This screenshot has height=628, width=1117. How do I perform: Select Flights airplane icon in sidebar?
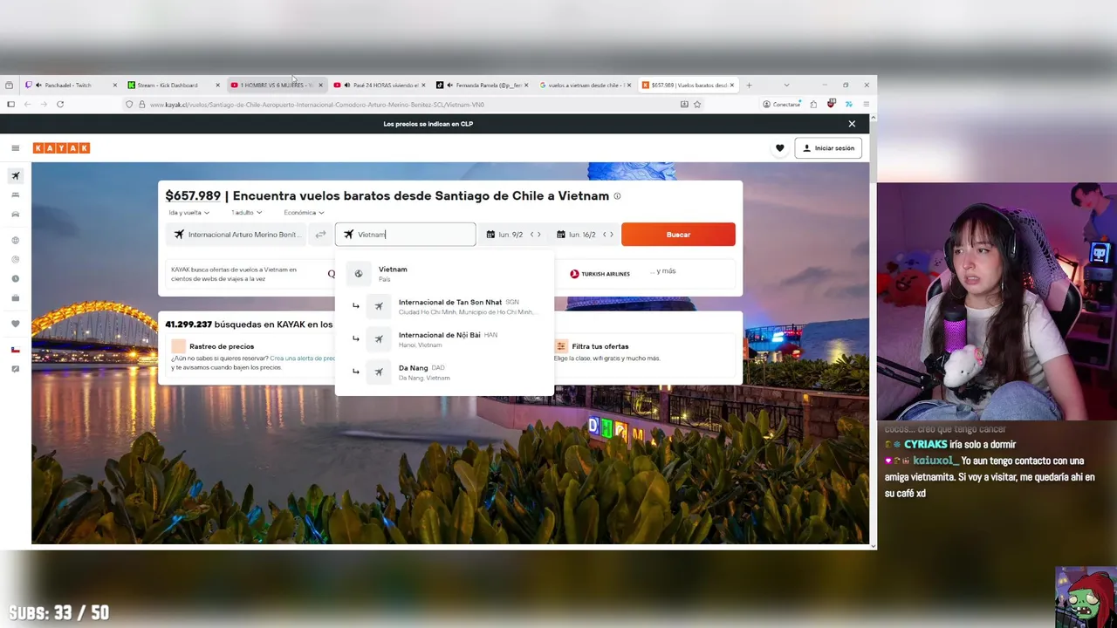16,176
